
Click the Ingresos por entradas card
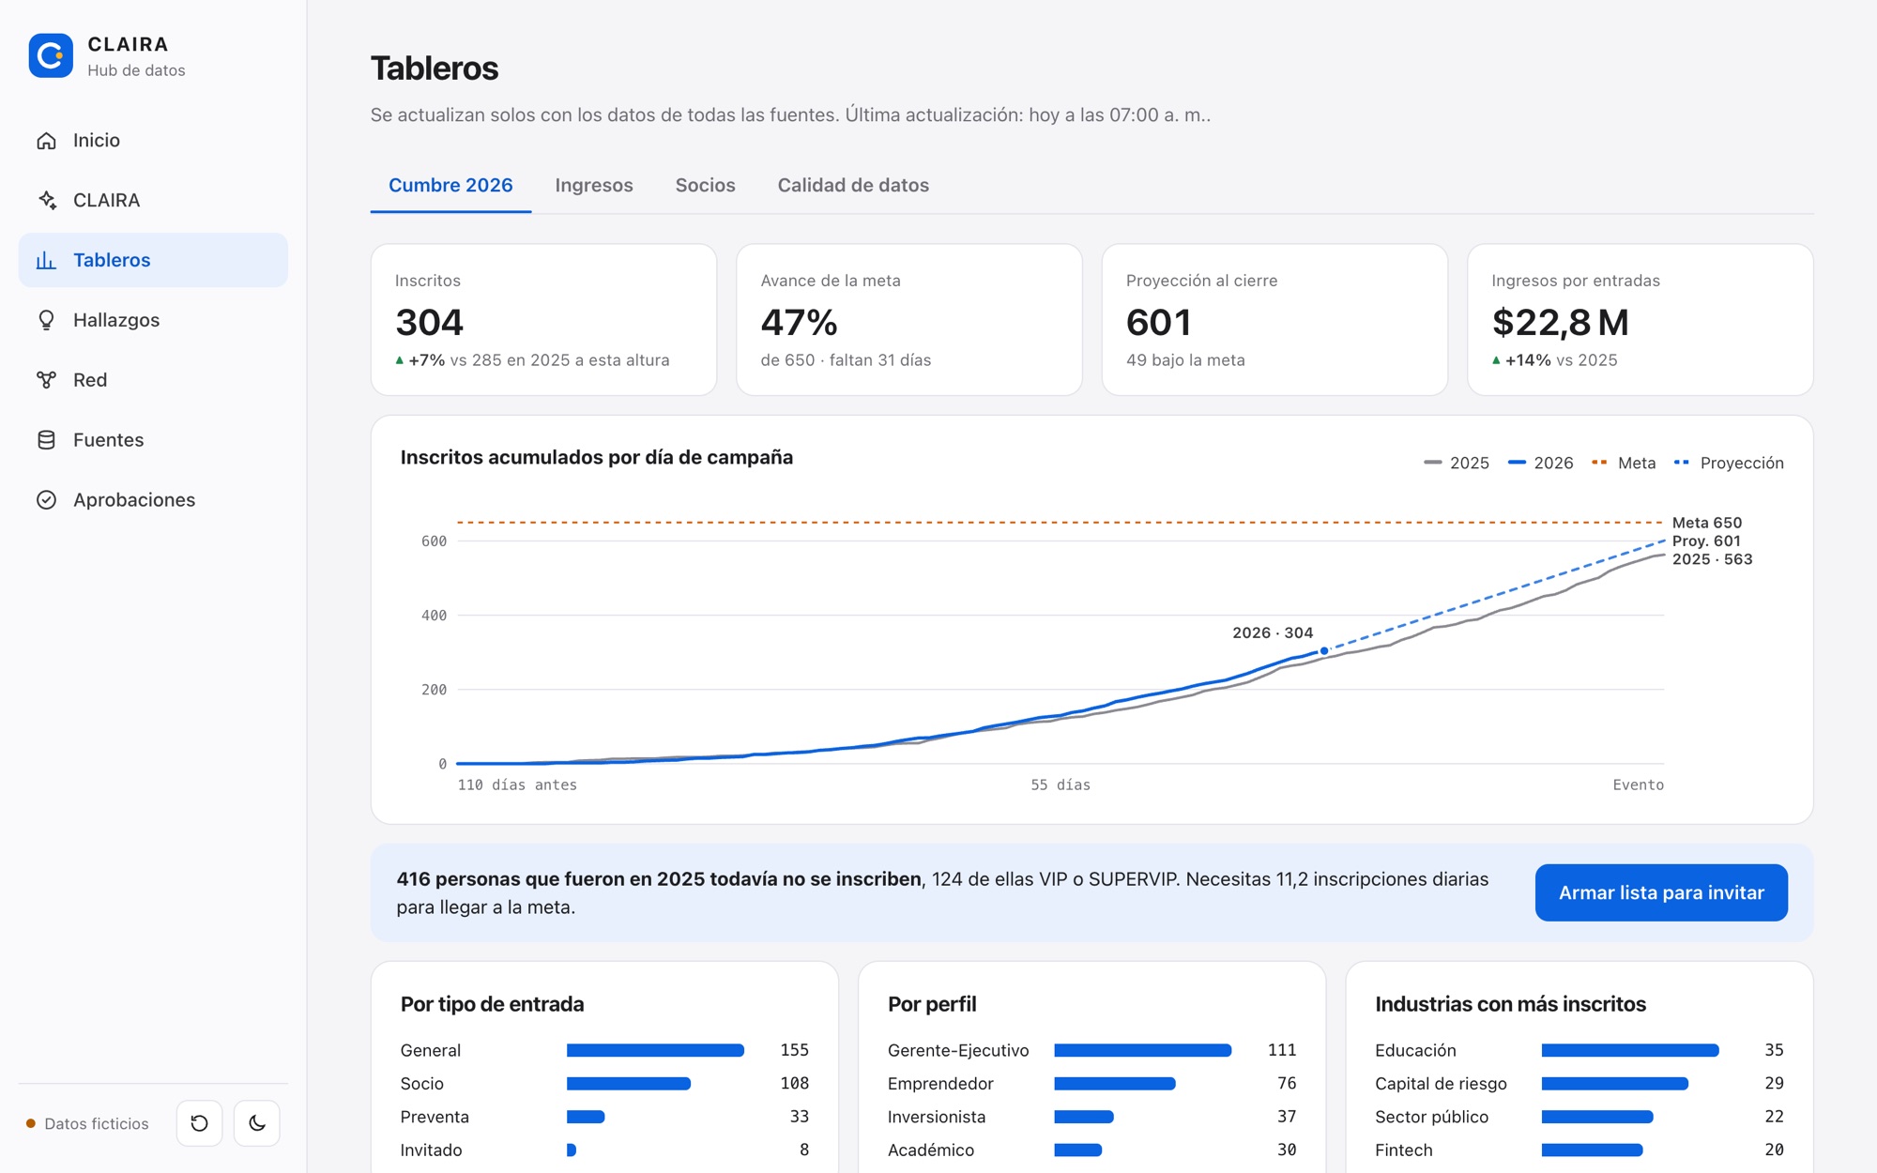1640,320
